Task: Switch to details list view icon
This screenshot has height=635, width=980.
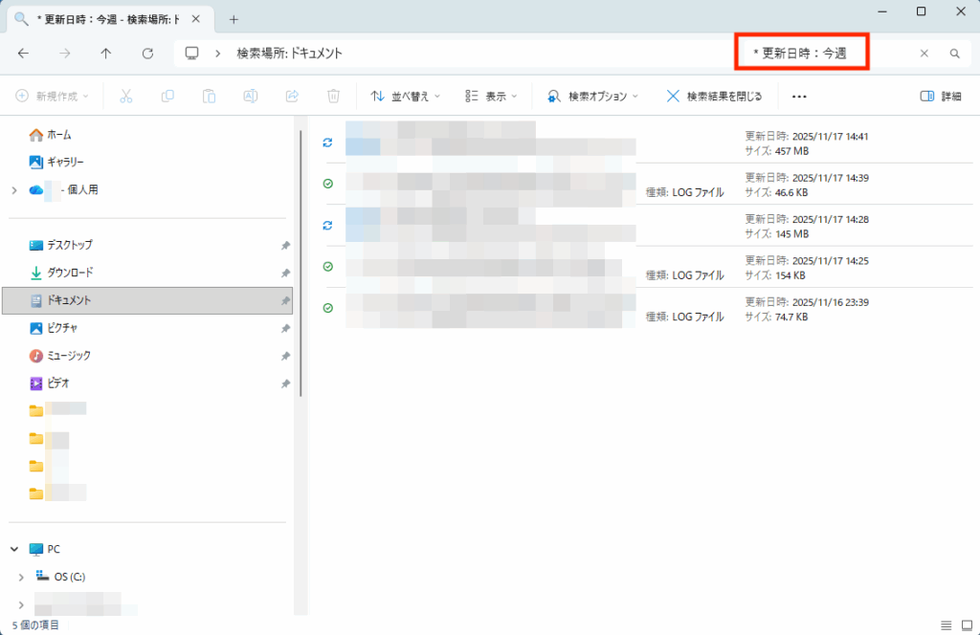Action: pyautogui.click(x=946, y=624)
